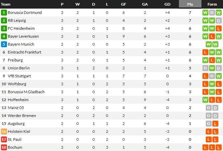
Task: Click FC Heidenheim's latest loss form badge
Action: click(219, 28)
